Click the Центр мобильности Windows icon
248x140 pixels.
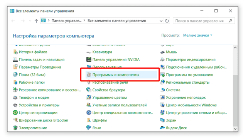[162, 105]
